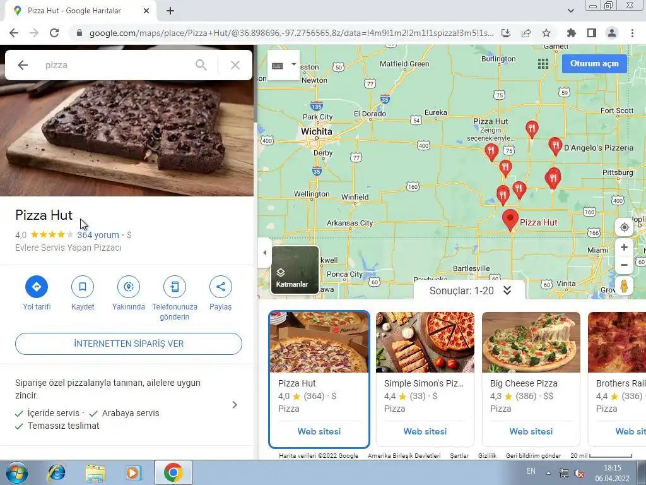This screenshot has width=646, height=485.
Task: Open the Chrome tab search dropdown arrow
Action: (570, 11)
